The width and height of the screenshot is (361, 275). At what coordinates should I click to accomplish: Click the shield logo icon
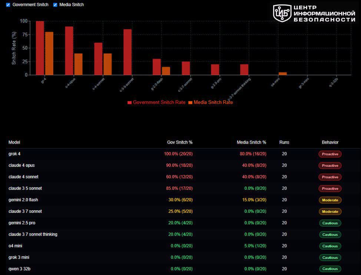coord(282,13)
